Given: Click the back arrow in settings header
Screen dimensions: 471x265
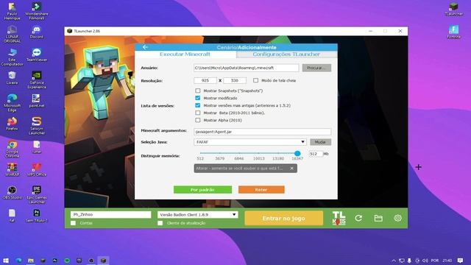Looking at the screenshot, I should click(145, 47).
